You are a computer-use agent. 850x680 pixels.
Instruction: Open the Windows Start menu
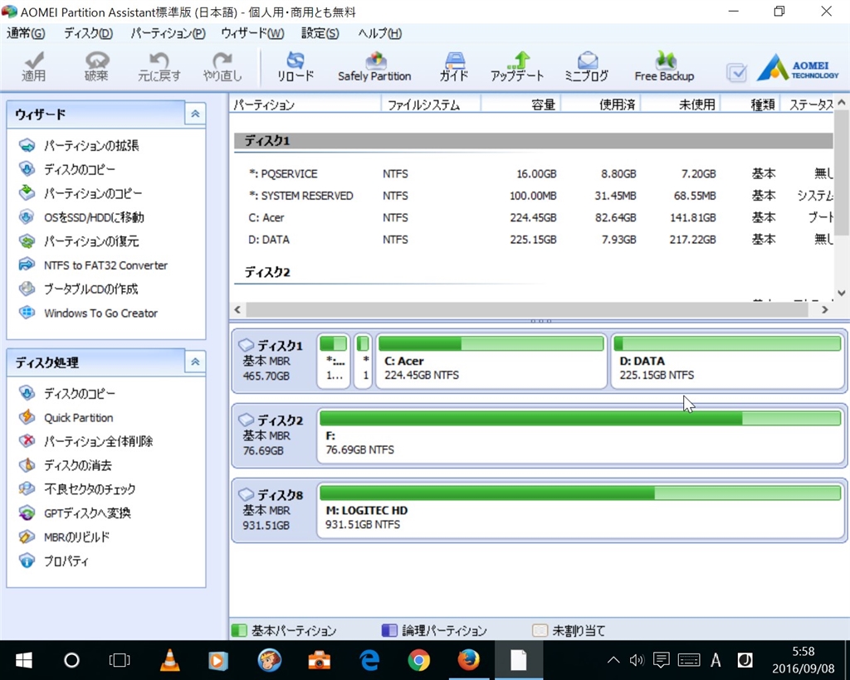pyautogui.click(x=23, y=660)
